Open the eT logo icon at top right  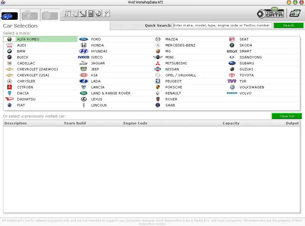pyautogui.click(x=295, y=13)
